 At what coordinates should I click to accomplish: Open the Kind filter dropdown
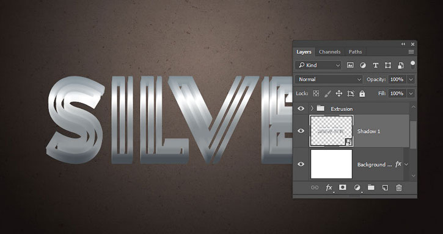(318, 65)
